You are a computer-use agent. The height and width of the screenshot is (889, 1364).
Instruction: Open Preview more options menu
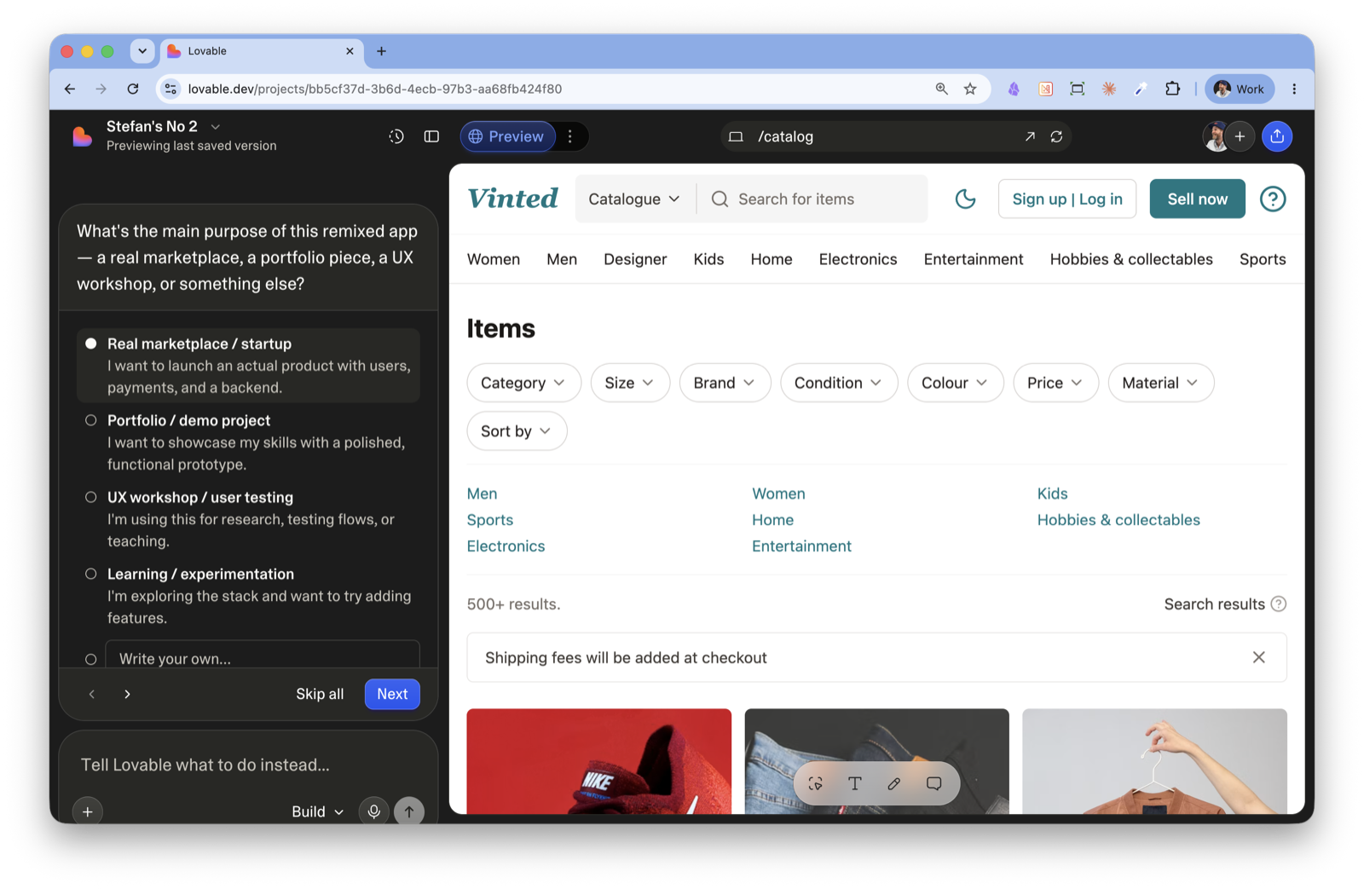pos(570,136)
